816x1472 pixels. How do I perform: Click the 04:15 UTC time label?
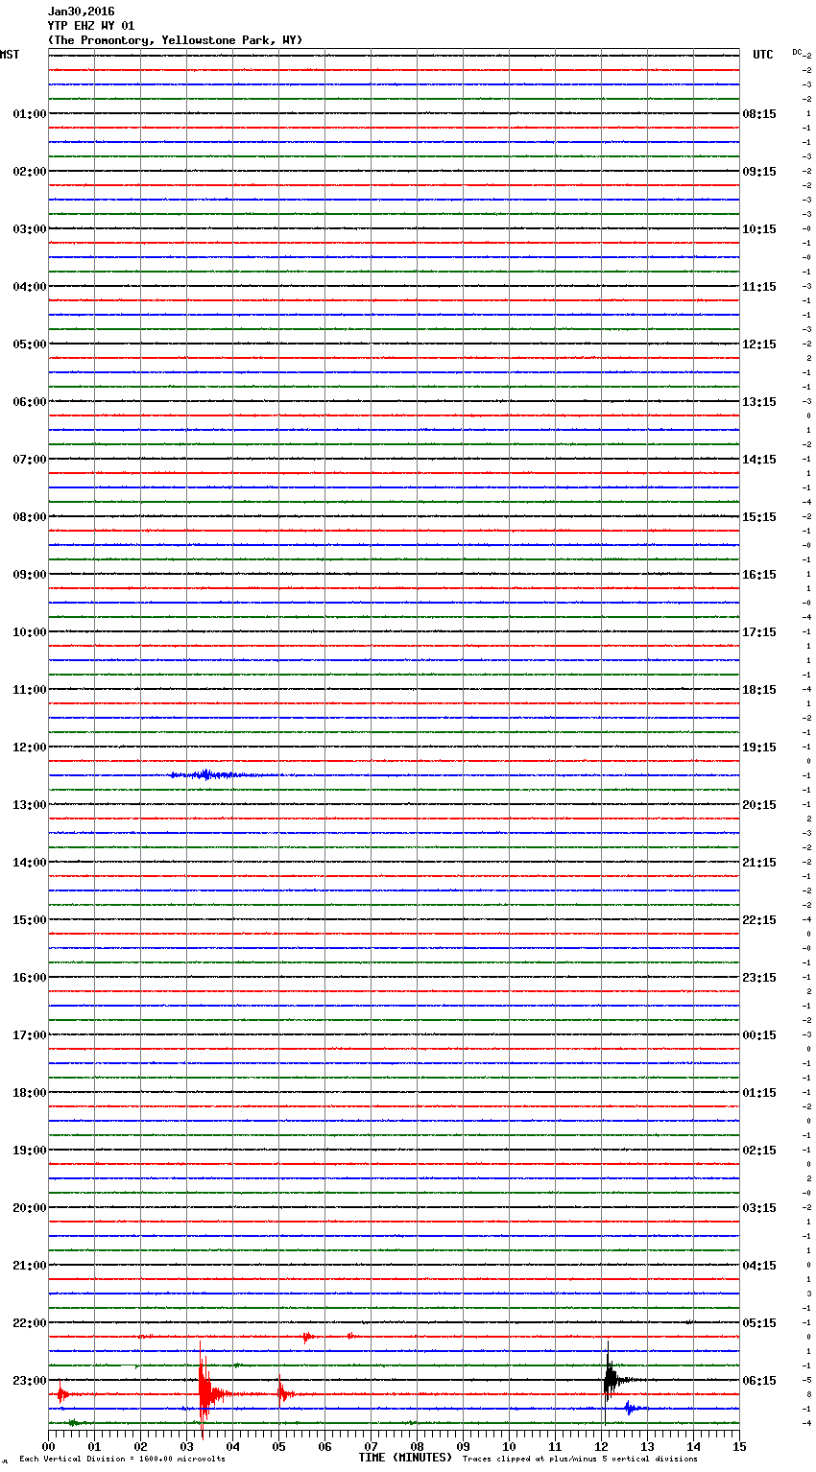click(759, 1266)
